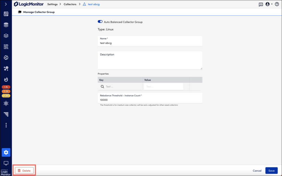
Task: Open the Modules layers icon in the sidebar
Action: pos(6,36)
